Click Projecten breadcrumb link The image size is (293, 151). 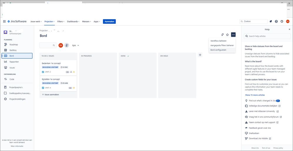tap(43, 31)
